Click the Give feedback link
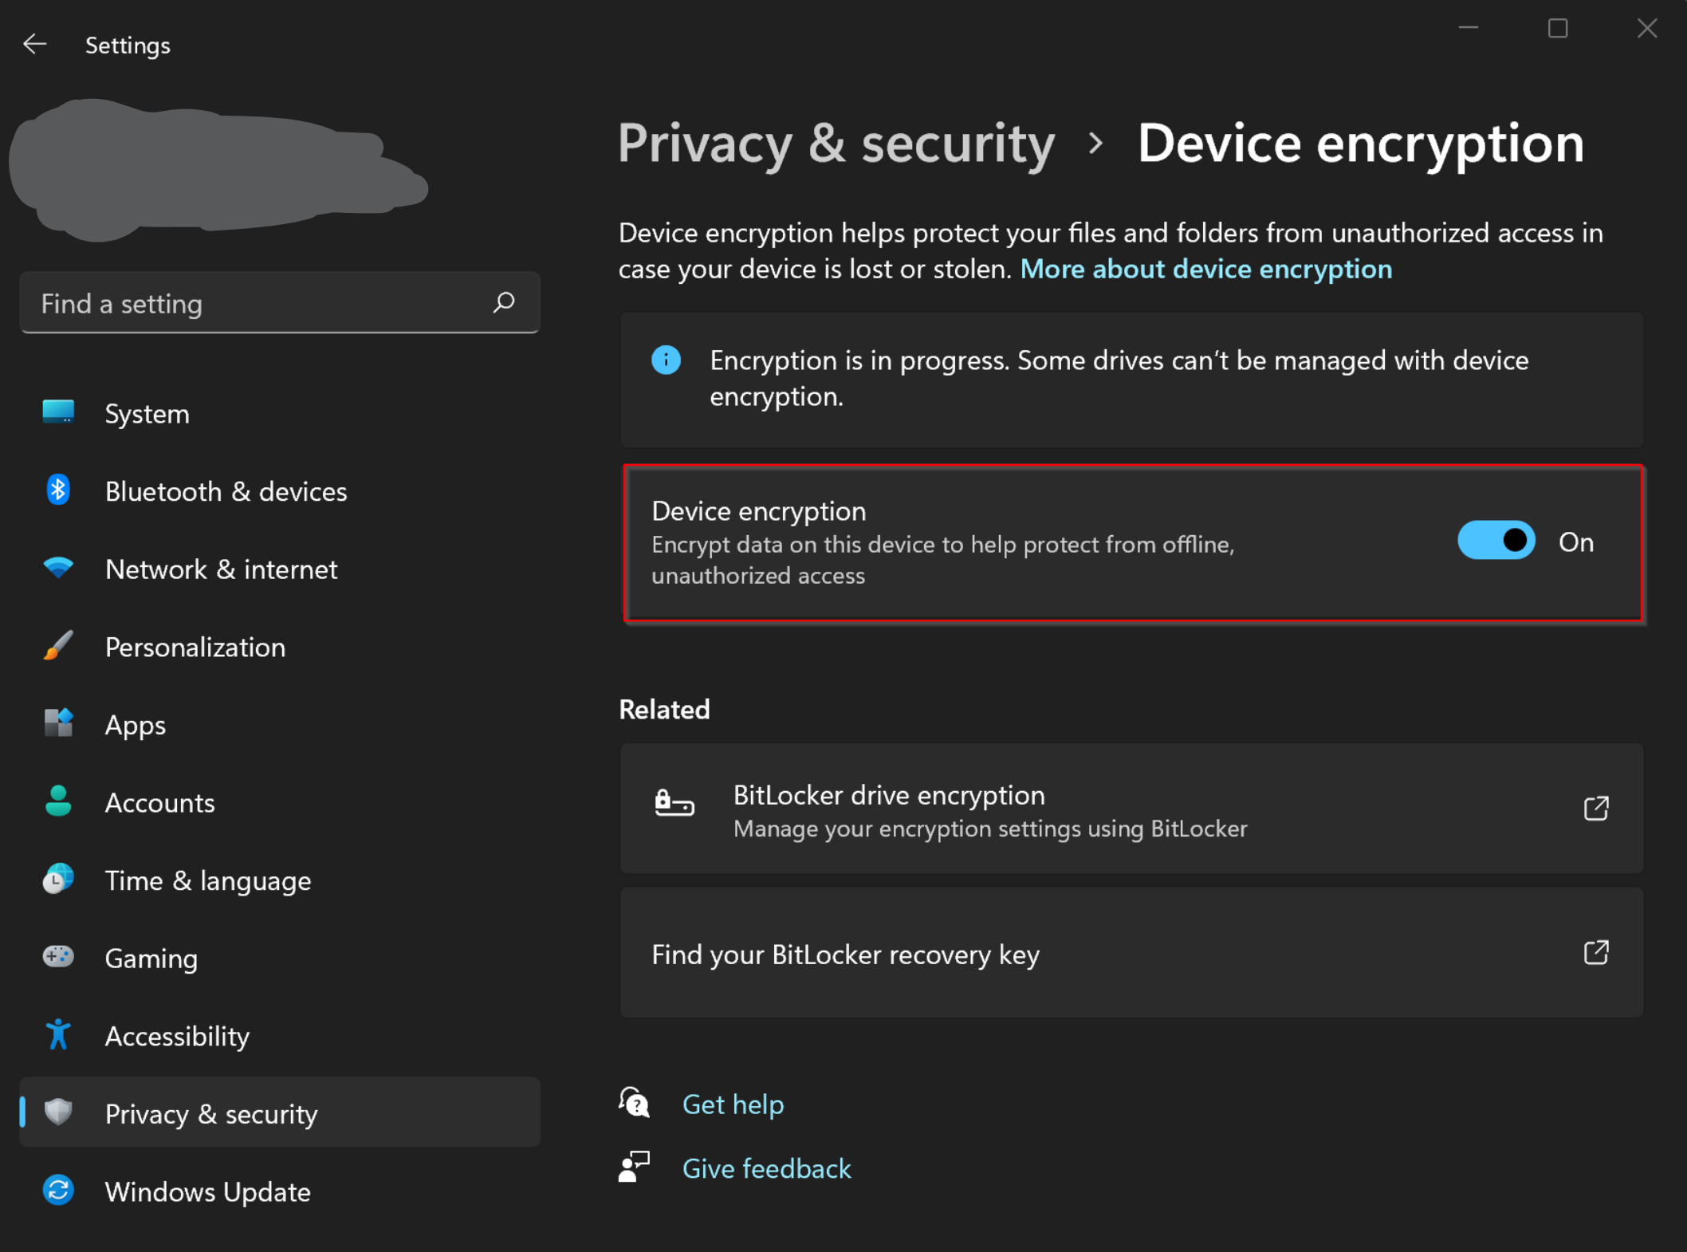 [x=767, y=1168]
